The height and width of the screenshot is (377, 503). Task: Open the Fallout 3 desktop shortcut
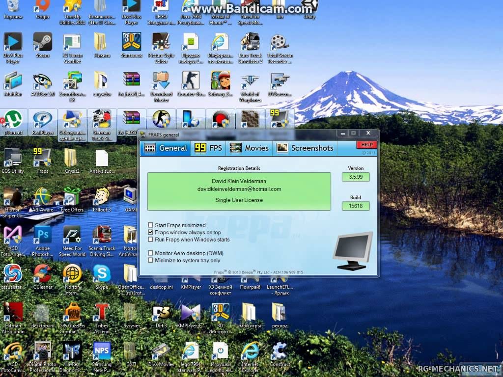[102, 197]
